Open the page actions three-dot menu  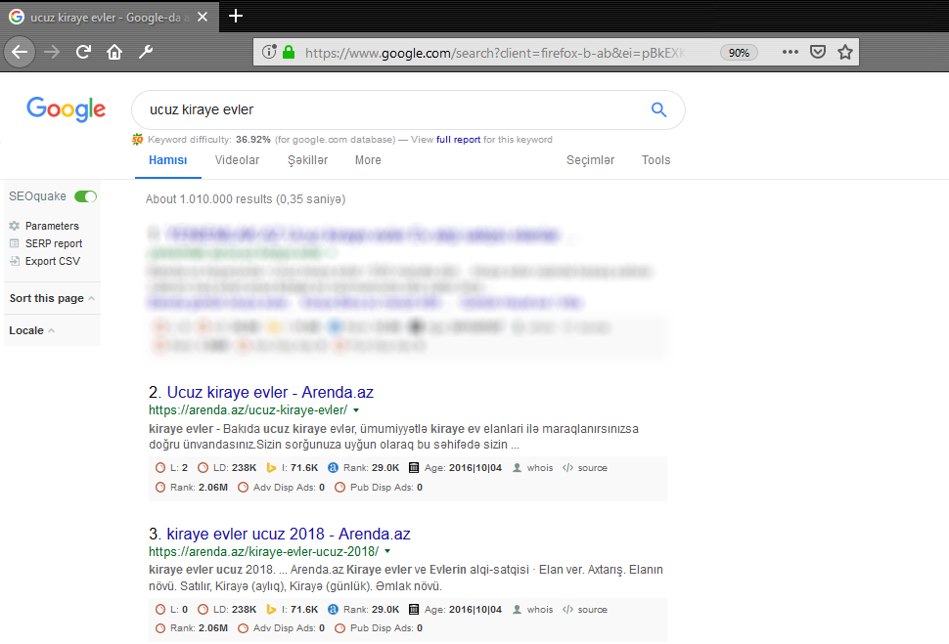791,52
